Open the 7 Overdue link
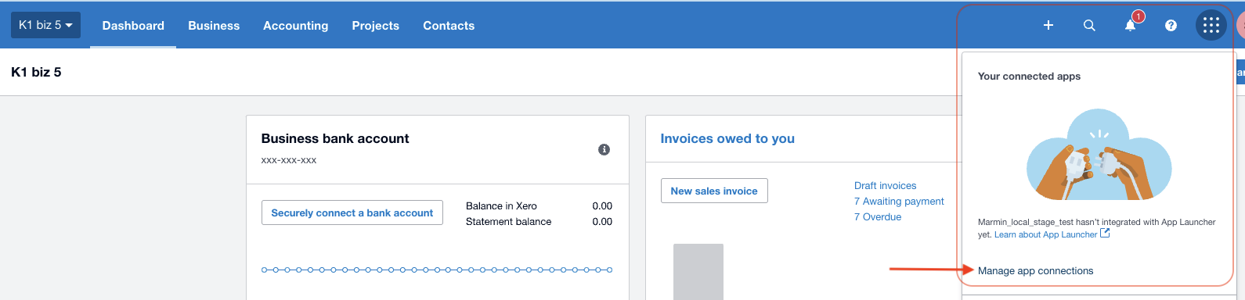The image size is (1245, 300). click(878, 216)
